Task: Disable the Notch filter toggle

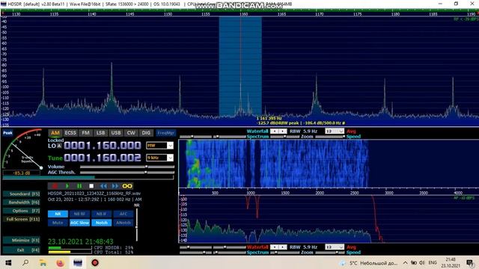Action: (102, 223)
